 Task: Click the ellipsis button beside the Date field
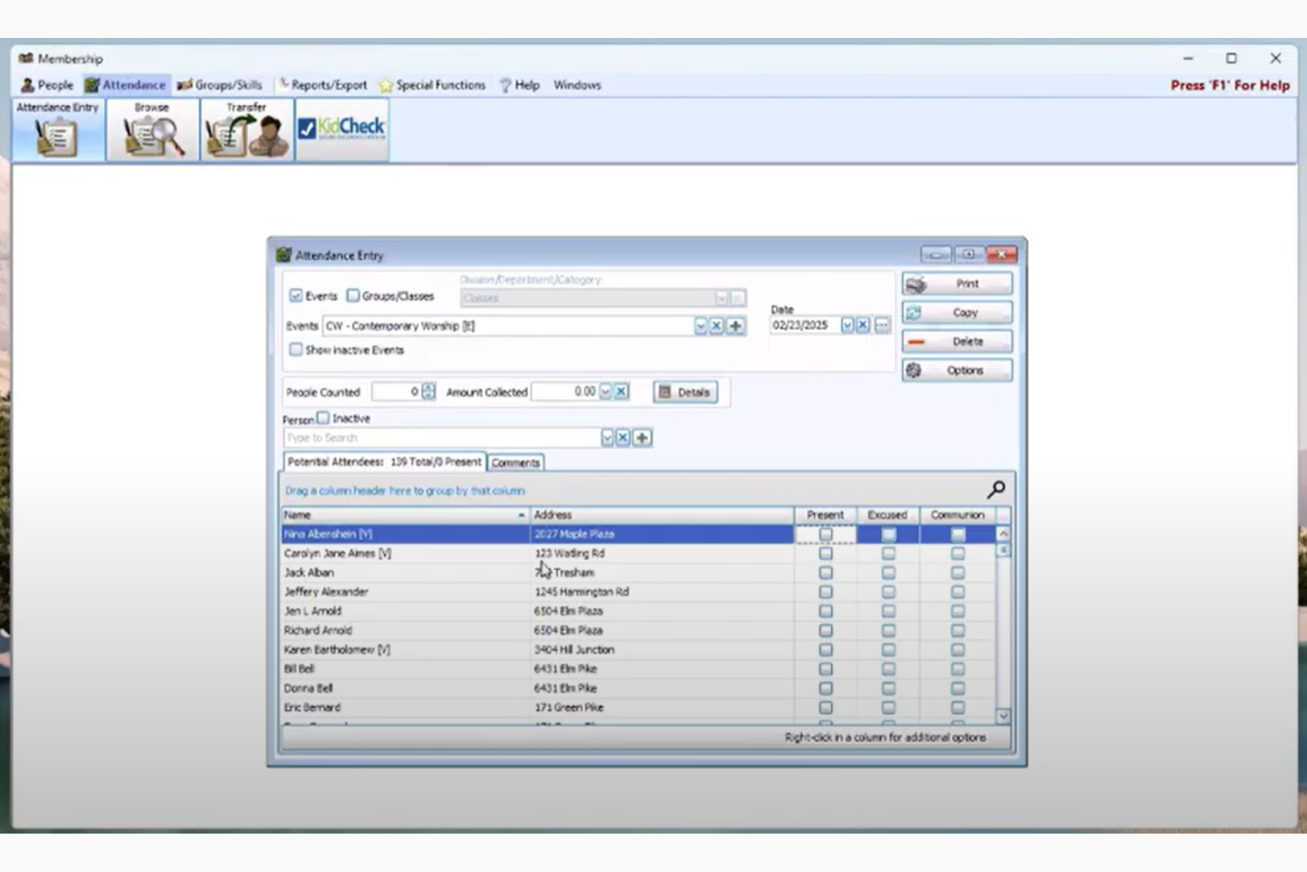[x=881, y=325]
